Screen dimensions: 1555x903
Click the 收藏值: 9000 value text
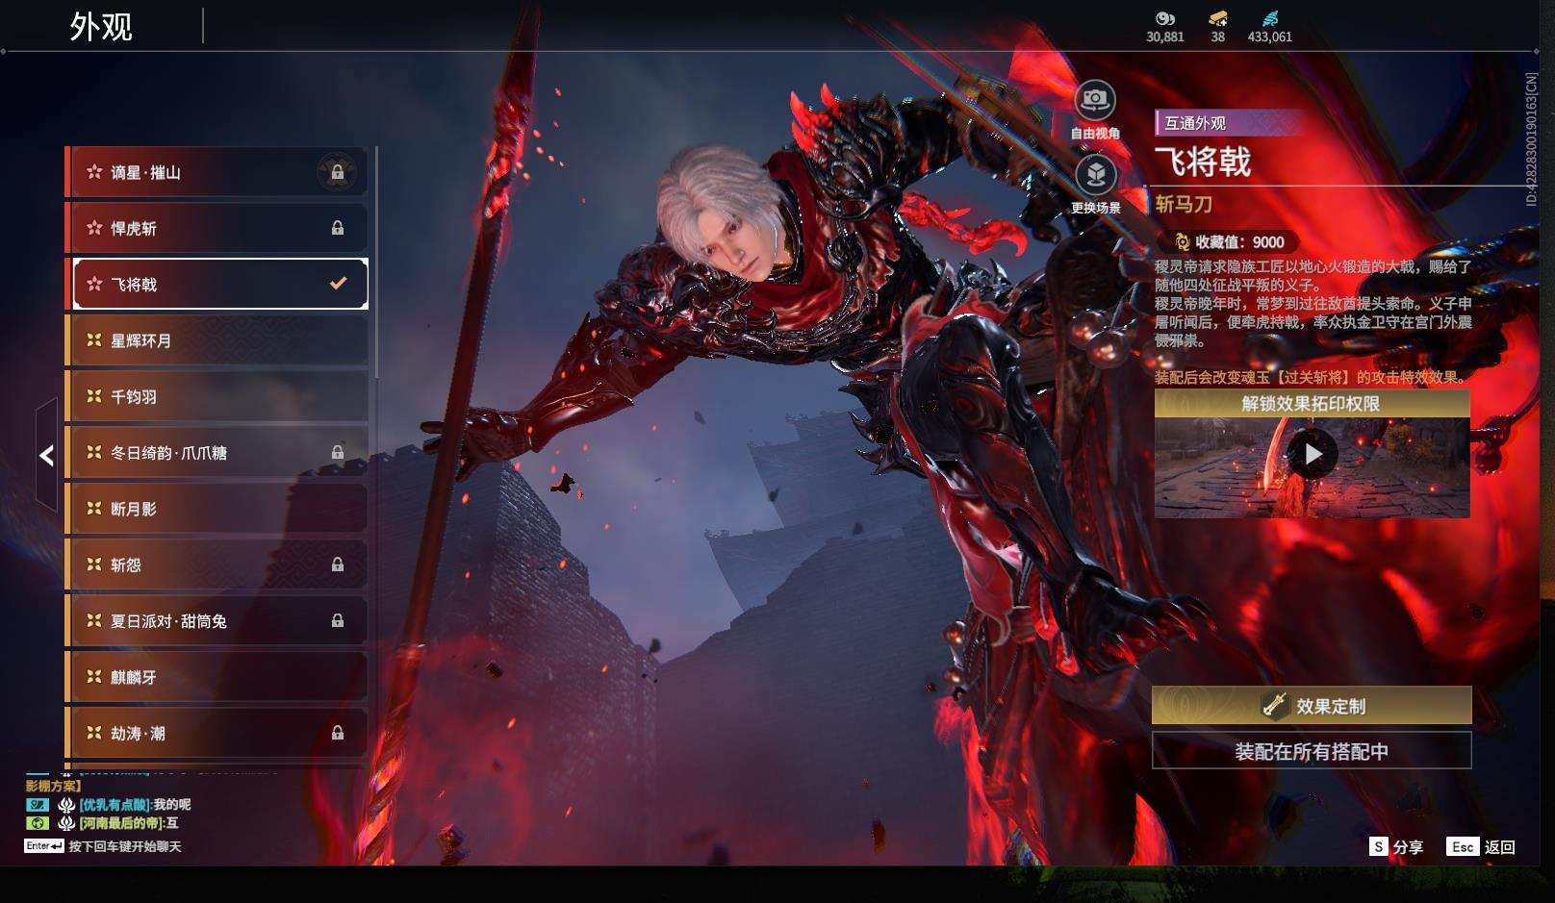point(1239,242)
